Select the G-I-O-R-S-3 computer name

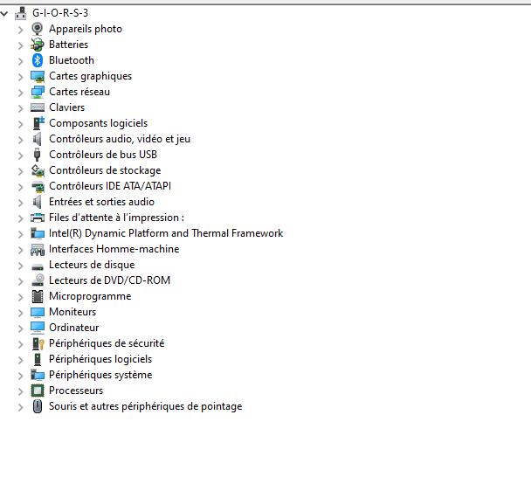[60, 13]
